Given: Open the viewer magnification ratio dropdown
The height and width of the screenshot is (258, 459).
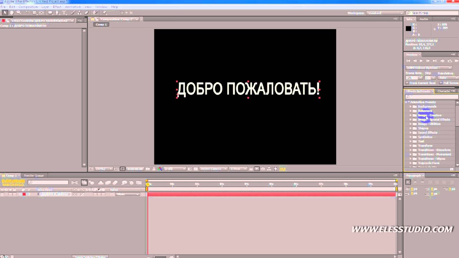Looking at the screenshot, I should click(104, 169).
